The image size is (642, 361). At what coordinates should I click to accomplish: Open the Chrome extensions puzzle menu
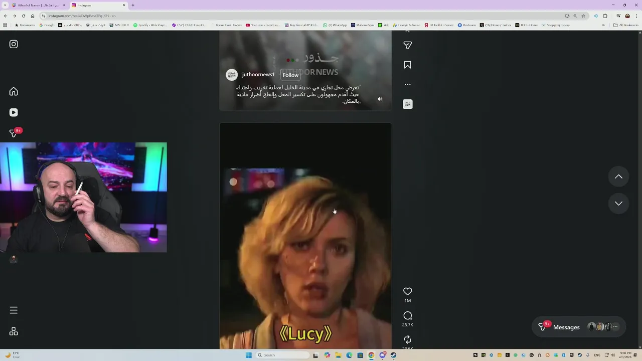pyautogui.click(x=605, y=16)
